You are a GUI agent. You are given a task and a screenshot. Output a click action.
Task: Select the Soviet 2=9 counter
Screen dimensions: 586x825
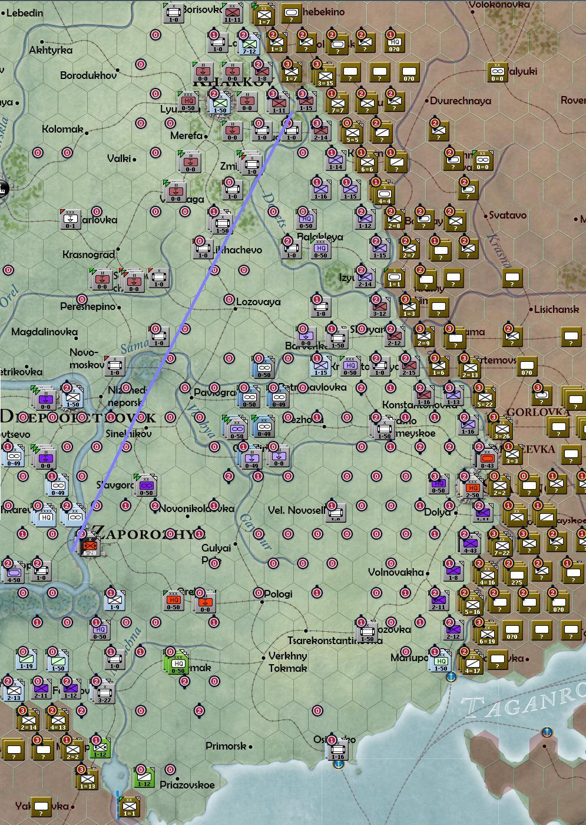coord(423,337)
